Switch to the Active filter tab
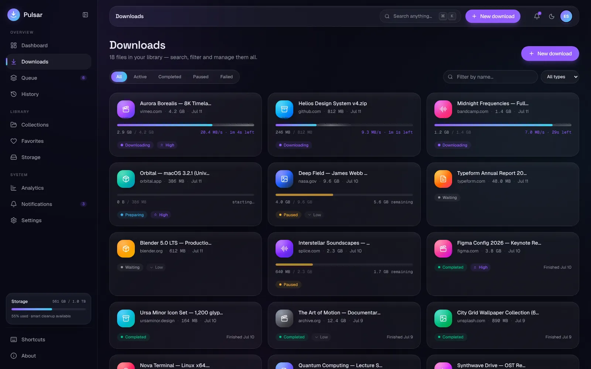The image size is (591, 369). [140, 77]
